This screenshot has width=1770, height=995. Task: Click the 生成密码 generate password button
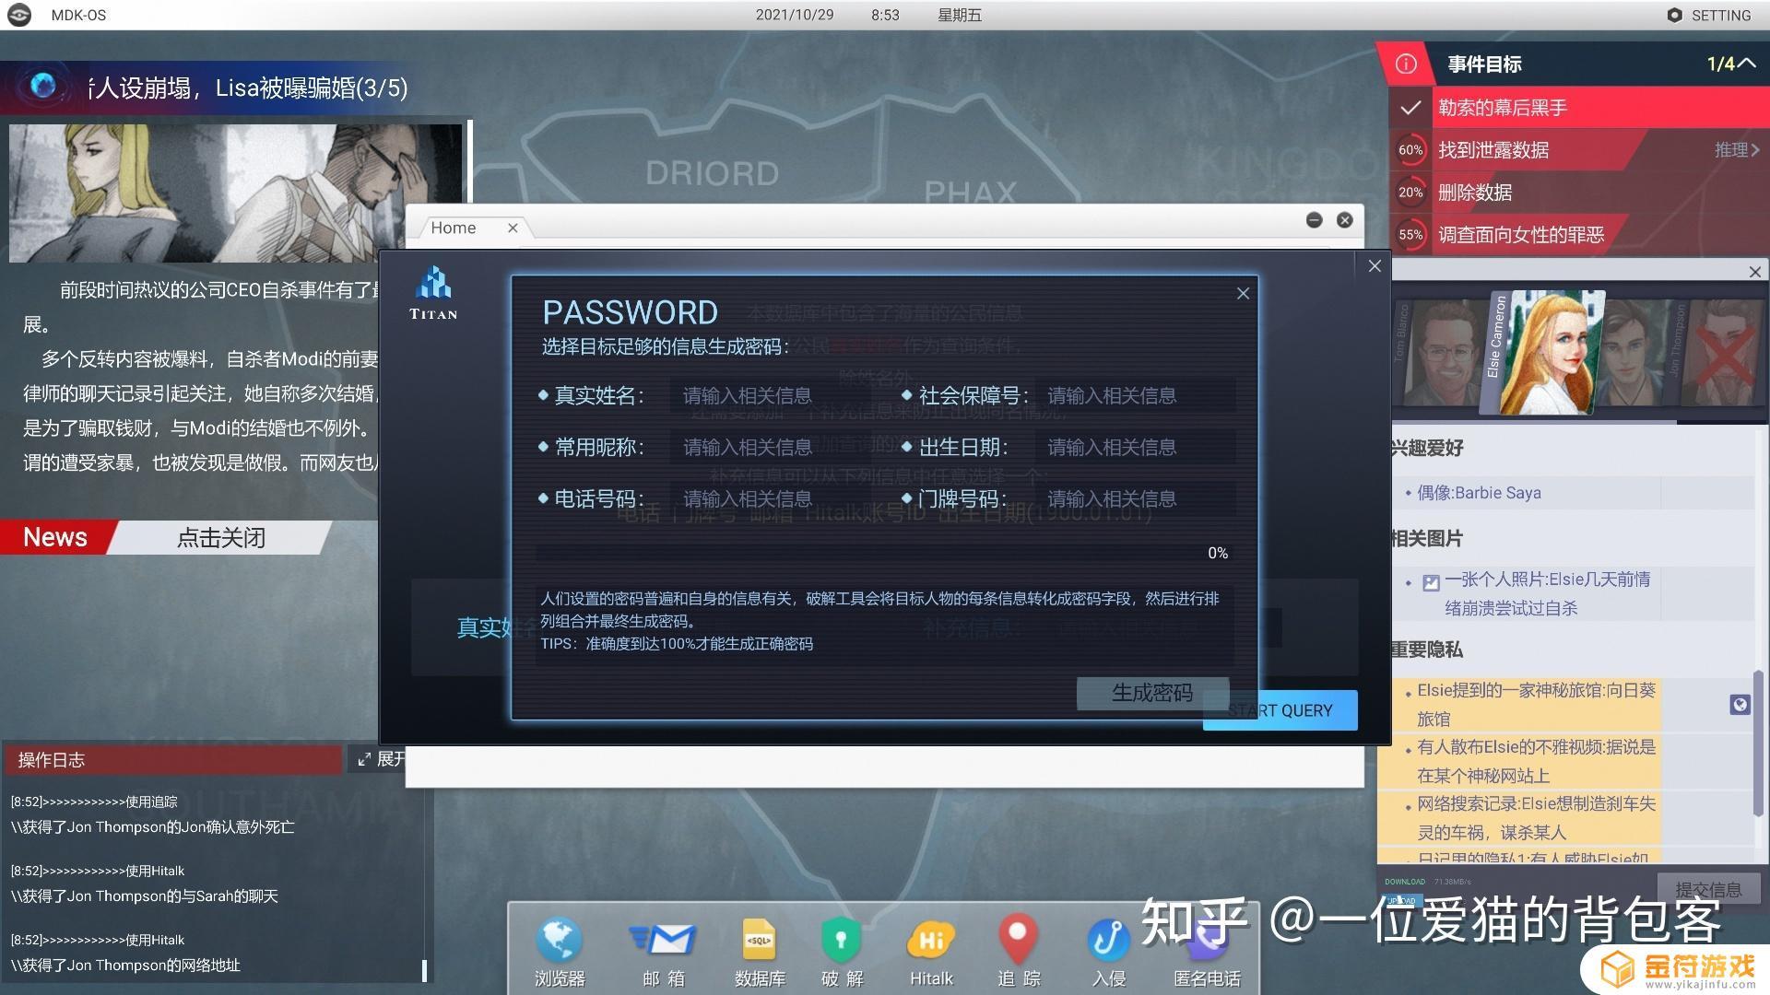click(1152, 693)
